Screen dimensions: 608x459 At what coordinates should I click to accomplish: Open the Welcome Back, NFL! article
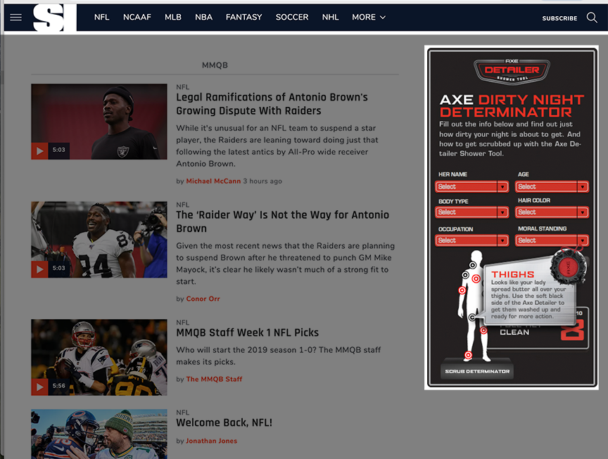[x=224, y=422]
